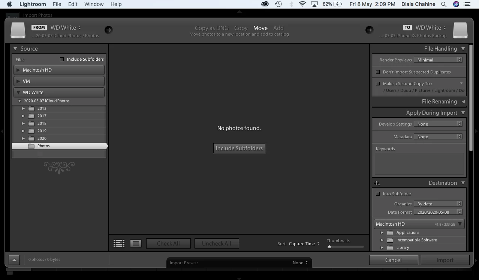Open Metadata preset dropdown
The width and height of the screenshot is (479, 280).
[x=438, y=137]
